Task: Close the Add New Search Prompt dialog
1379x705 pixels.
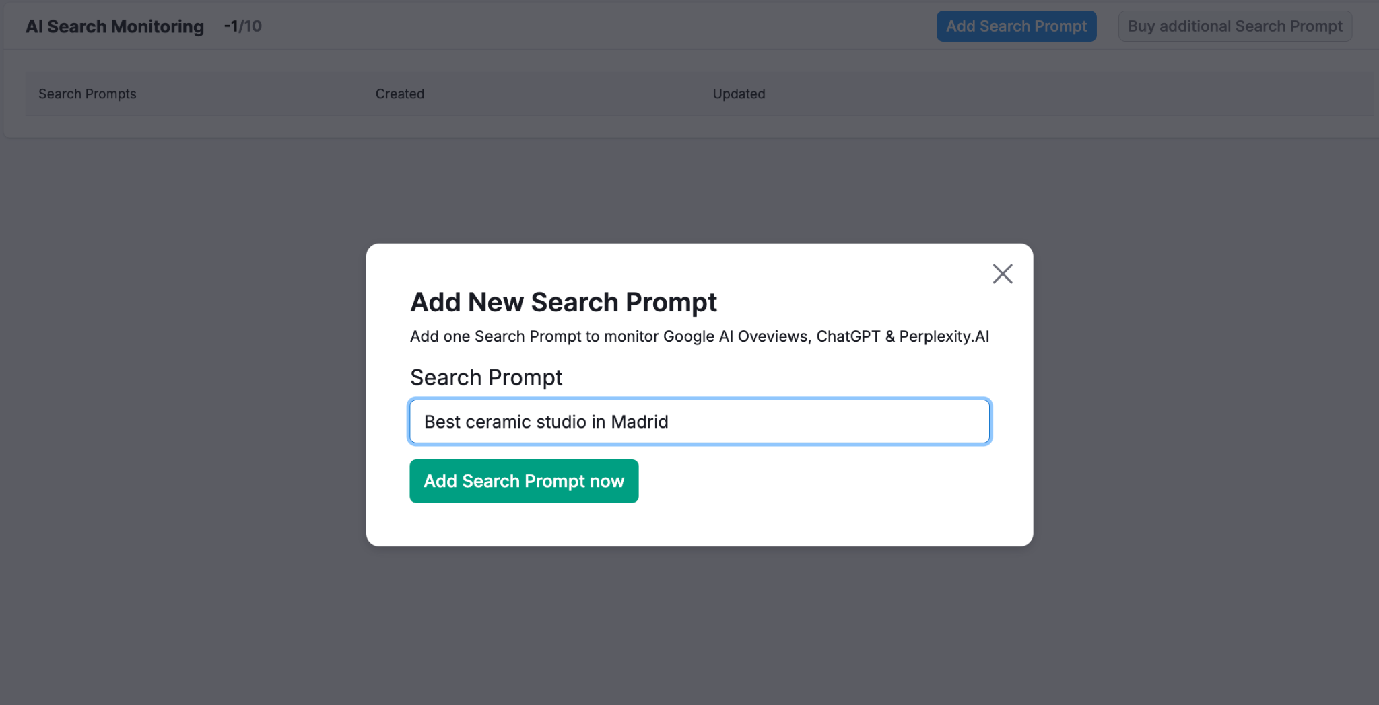Action: (1003, 274)
